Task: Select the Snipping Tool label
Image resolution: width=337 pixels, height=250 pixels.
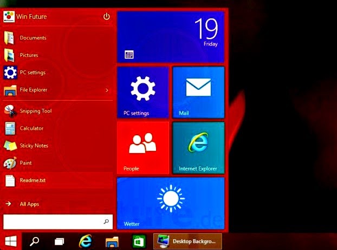Action: (36, 111)
